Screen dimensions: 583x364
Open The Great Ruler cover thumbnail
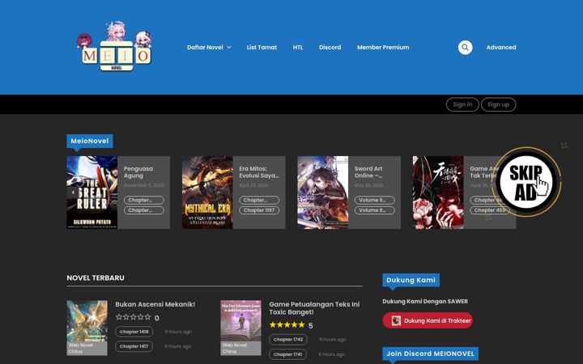(x=91, y=192)
